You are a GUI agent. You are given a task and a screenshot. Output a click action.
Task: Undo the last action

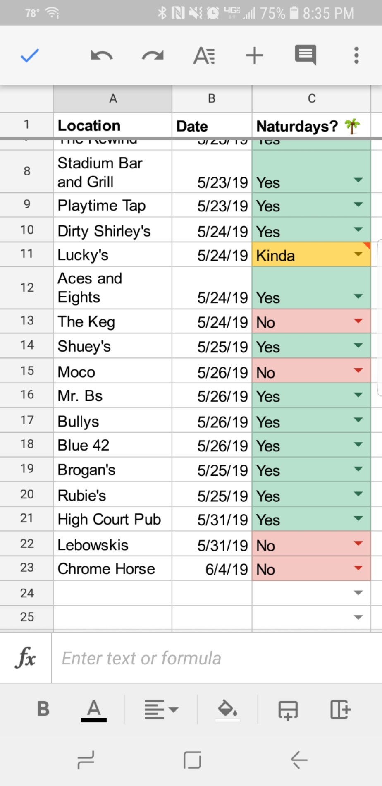[101, 55]
